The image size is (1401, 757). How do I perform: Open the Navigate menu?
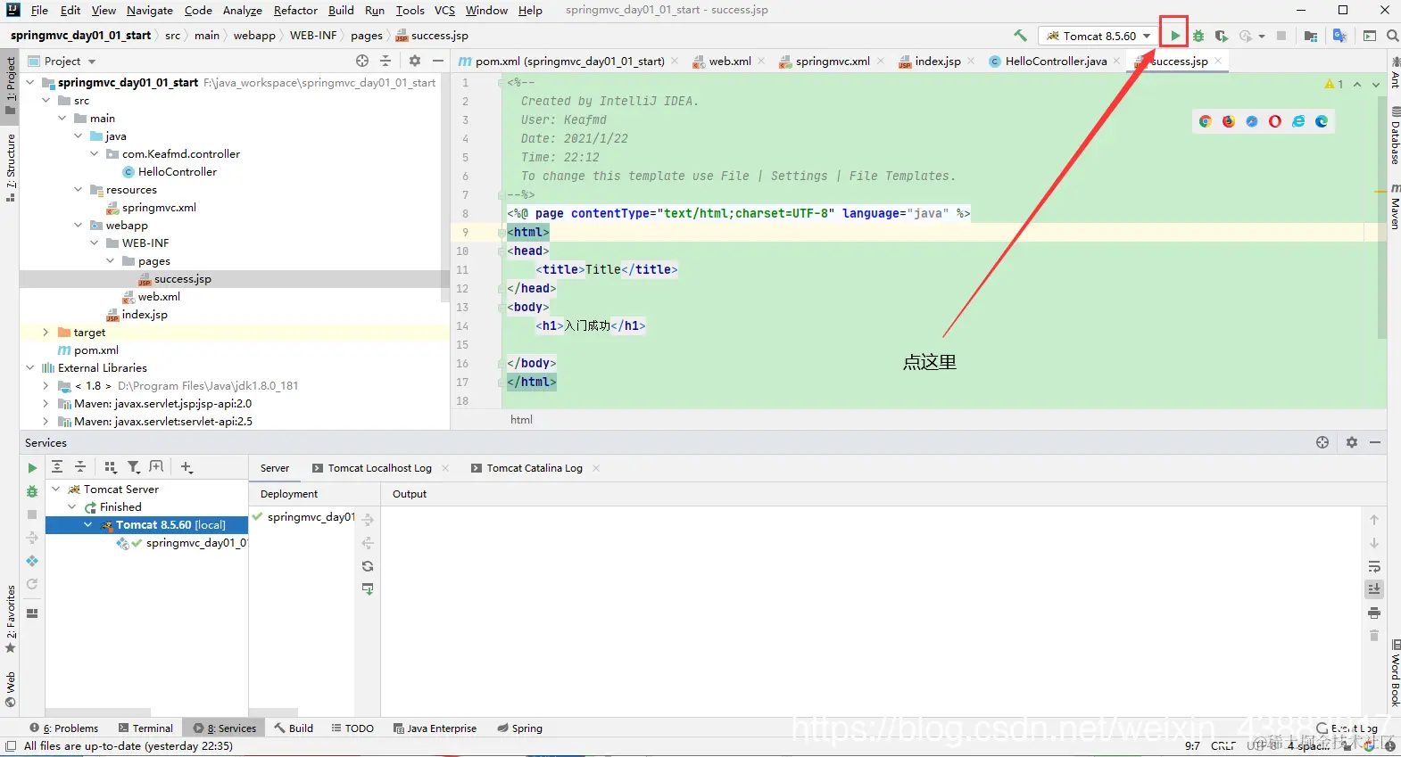click(x=150, y=11)
